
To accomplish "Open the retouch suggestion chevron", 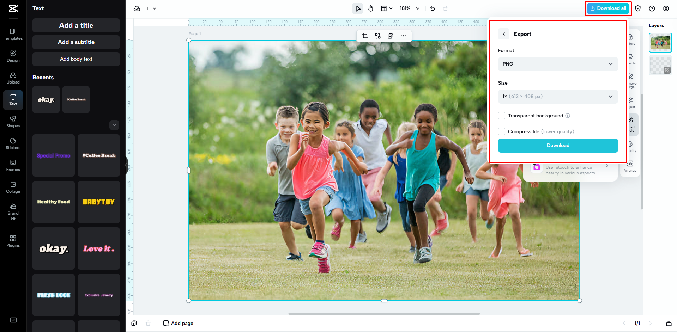I will [607, 166].
